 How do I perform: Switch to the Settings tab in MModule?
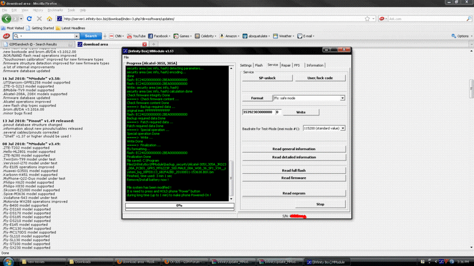(246, 65)
